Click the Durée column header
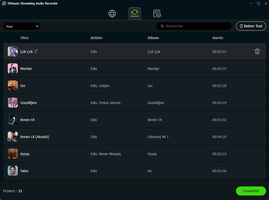Viewport: 269px width, 200px height. click(218, 38)
